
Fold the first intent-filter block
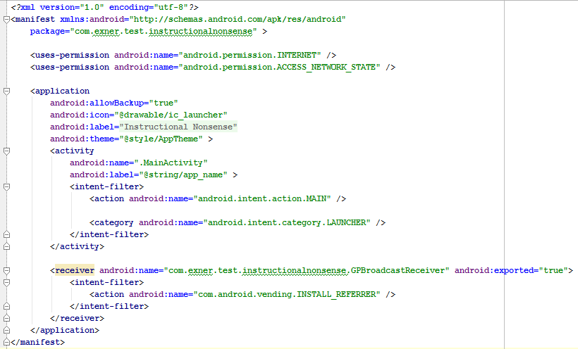pyautogui.click(x=6, y=187)
